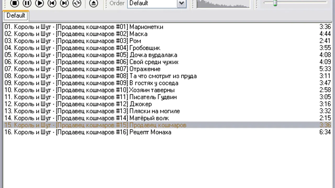
Task: Open the Order dropdown arrow
Action: pos(181,3)
